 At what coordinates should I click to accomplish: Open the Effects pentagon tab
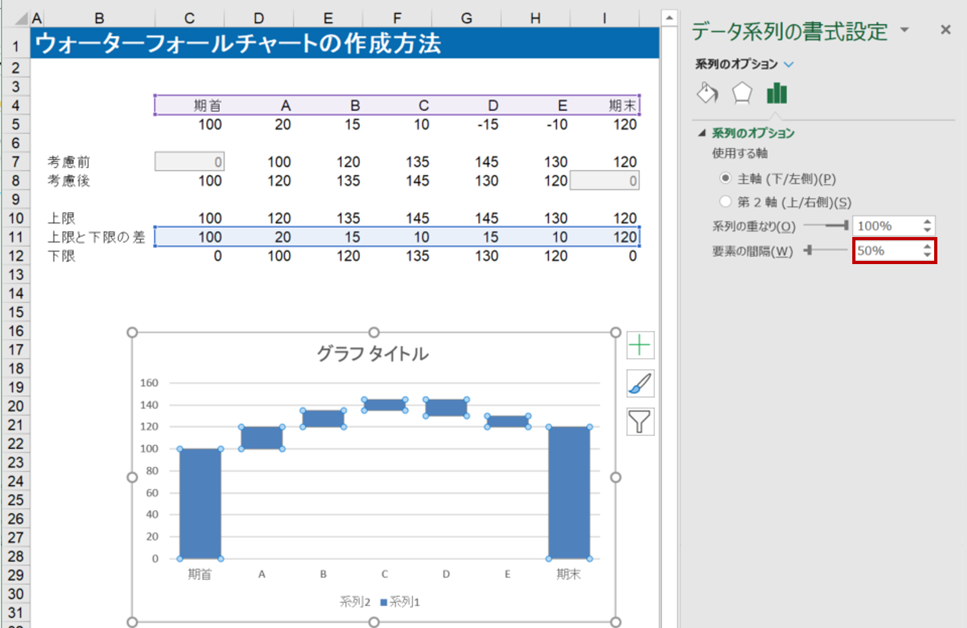[742, 93]
